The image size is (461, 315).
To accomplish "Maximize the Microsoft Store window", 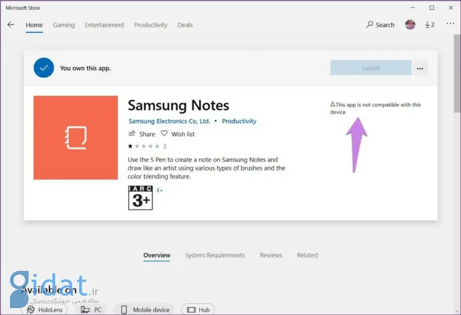I will [432, 7].
